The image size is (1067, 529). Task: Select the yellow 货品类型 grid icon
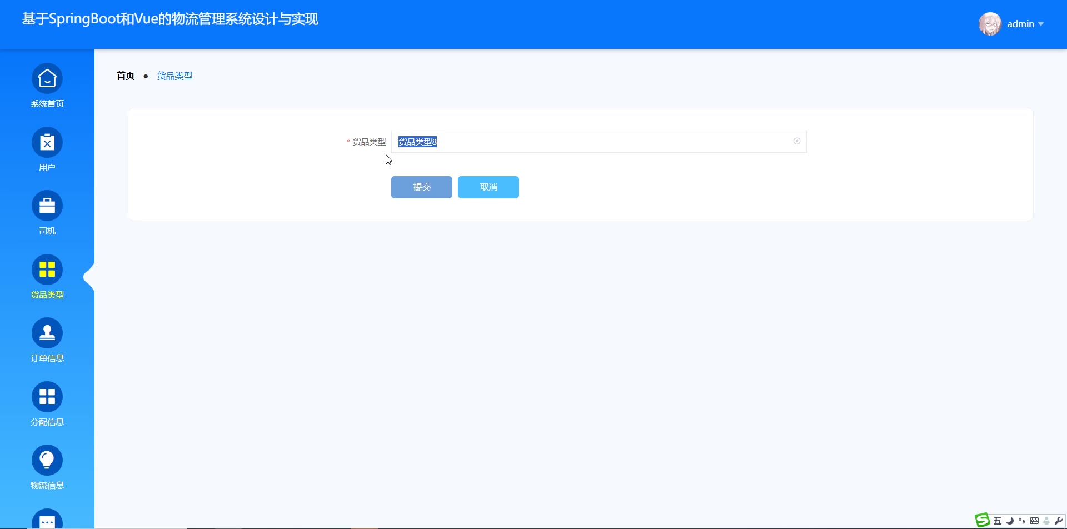click(x=47, y=270)
